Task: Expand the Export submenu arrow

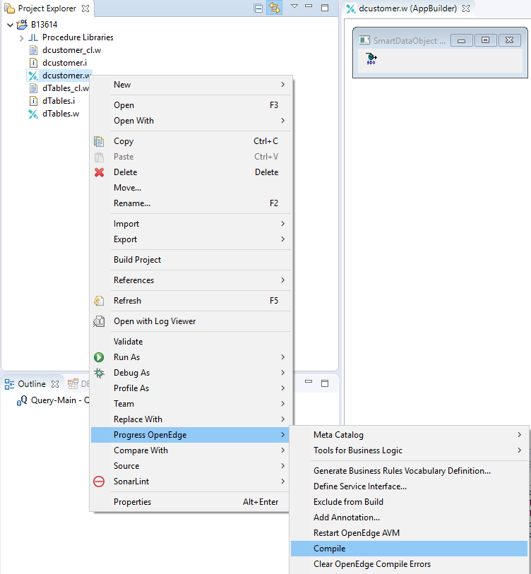Action: click(282, 239)
